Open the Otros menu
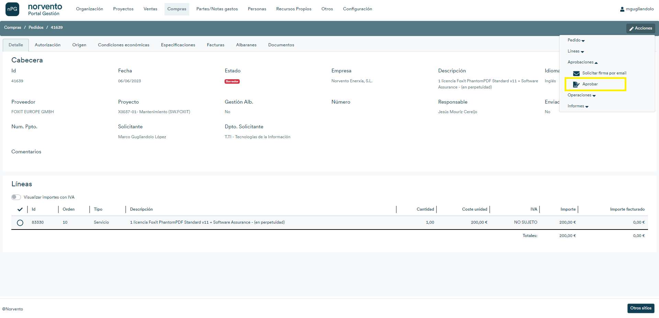The image size is (659, 318). coord(327,9)
